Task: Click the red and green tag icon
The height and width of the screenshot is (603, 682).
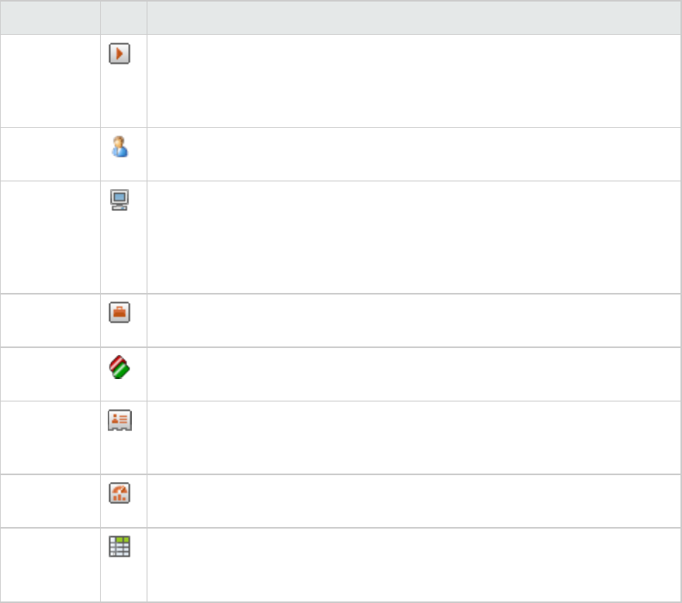Action: click(x=119, y=367)
